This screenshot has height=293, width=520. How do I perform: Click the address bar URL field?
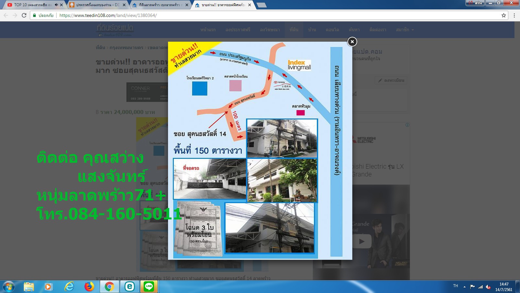tap(270, 15)
